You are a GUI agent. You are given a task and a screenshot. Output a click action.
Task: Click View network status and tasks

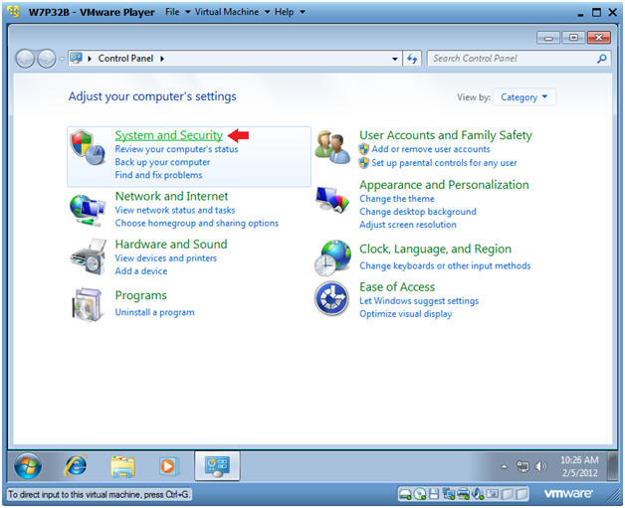175,210
